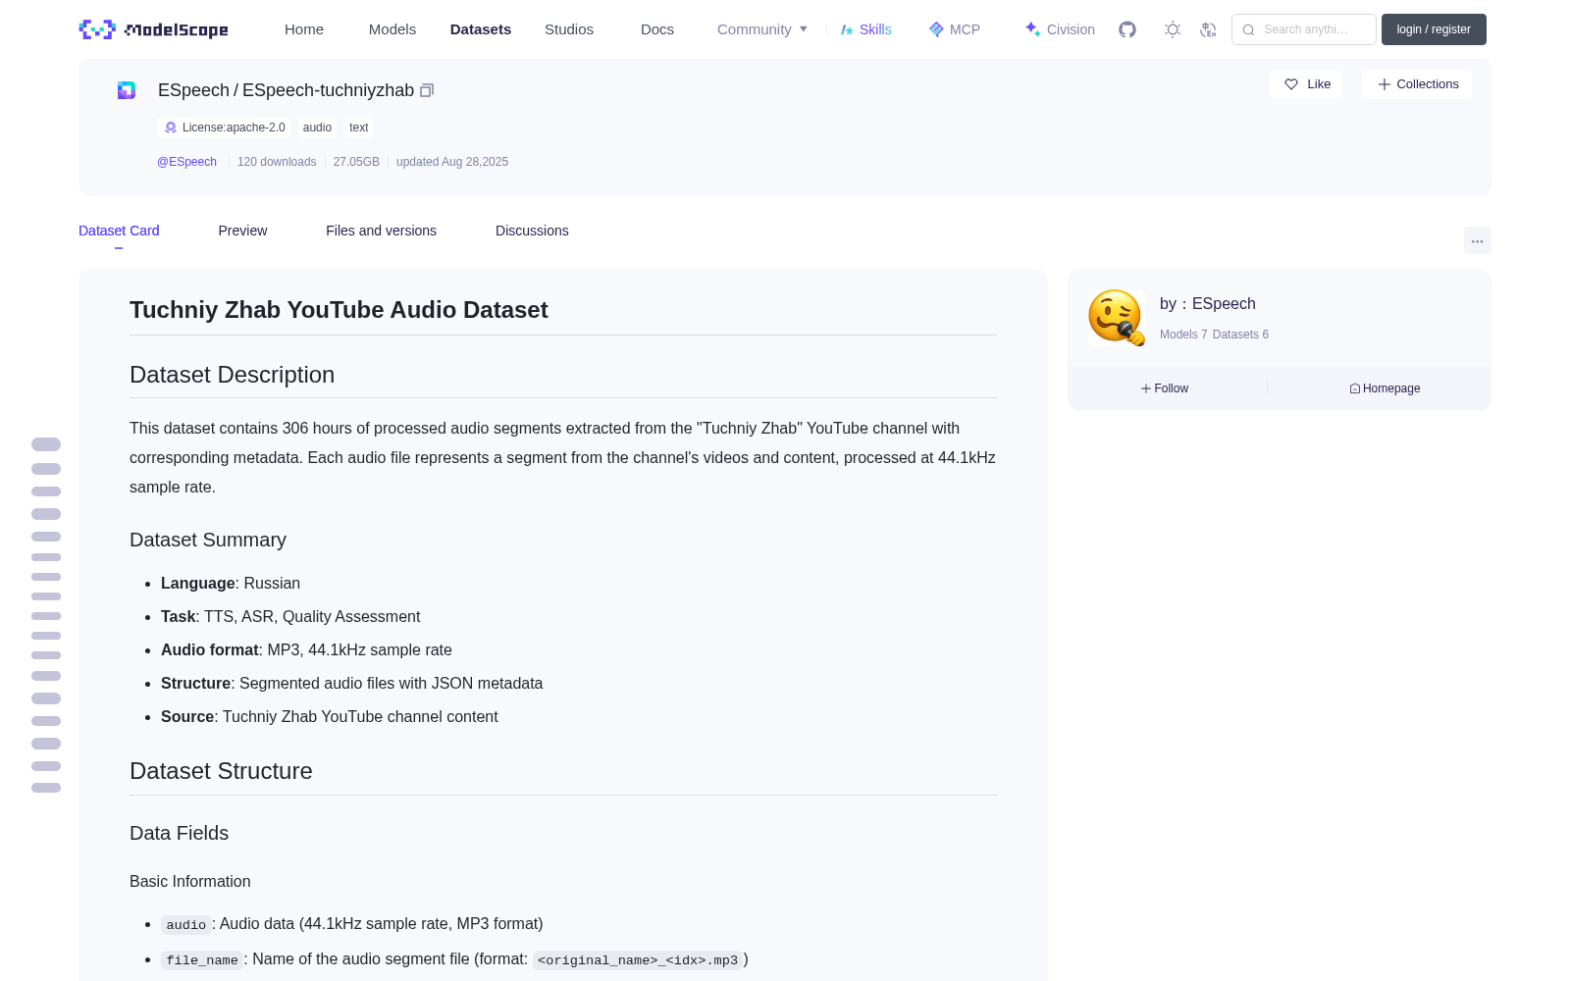The height and width of the screenshot is (981, 1570).
Task: Click the "file_name" code label
Action: point(202,960)
